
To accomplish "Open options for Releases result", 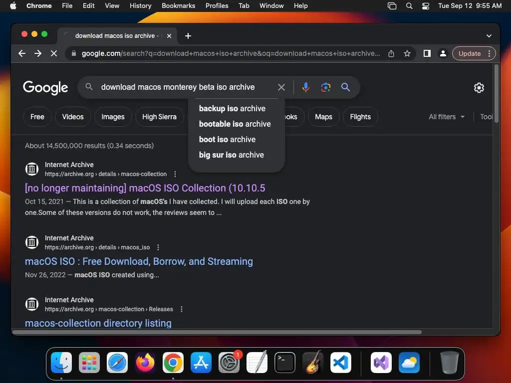I will [x=182, y=309].
